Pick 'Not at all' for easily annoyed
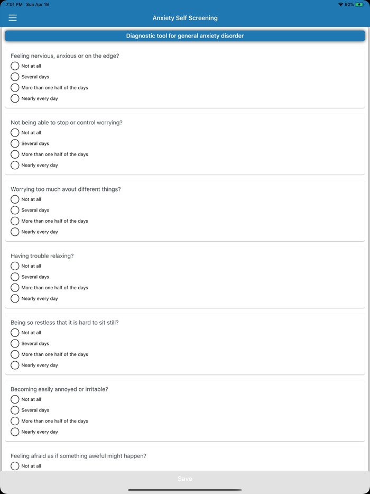 point(15,399)
